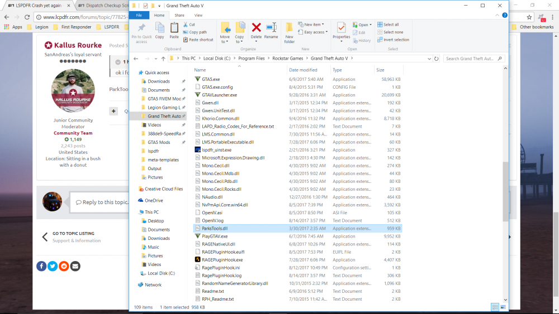
Task: Select Local Disk (C:) in navigation pane
Action: [161, 273]
